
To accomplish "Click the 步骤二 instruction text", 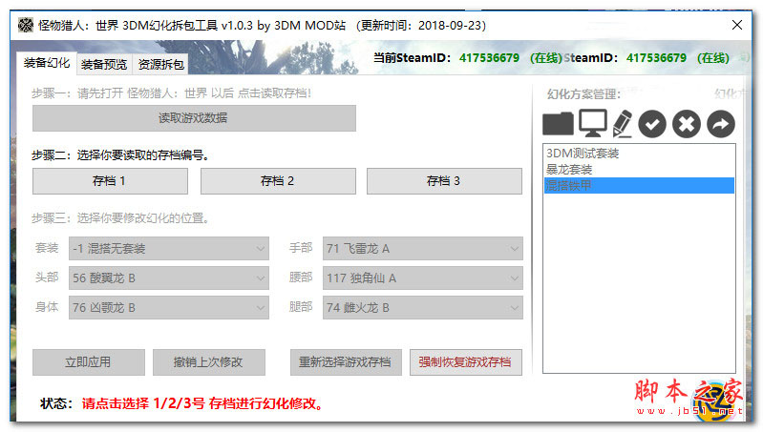I will pyautogui.click(x=120, y=155).
